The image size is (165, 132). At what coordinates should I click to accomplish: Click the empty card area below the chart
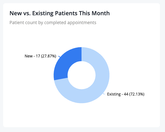click(82, 115)
